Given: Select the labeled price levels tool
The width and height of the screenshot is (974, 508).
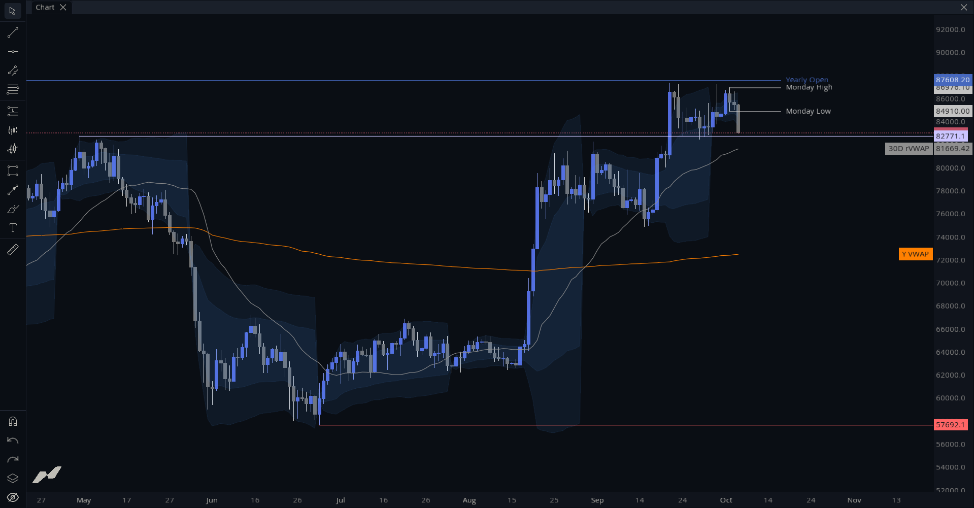Looking at the screenshot, I should coord(13,111).
